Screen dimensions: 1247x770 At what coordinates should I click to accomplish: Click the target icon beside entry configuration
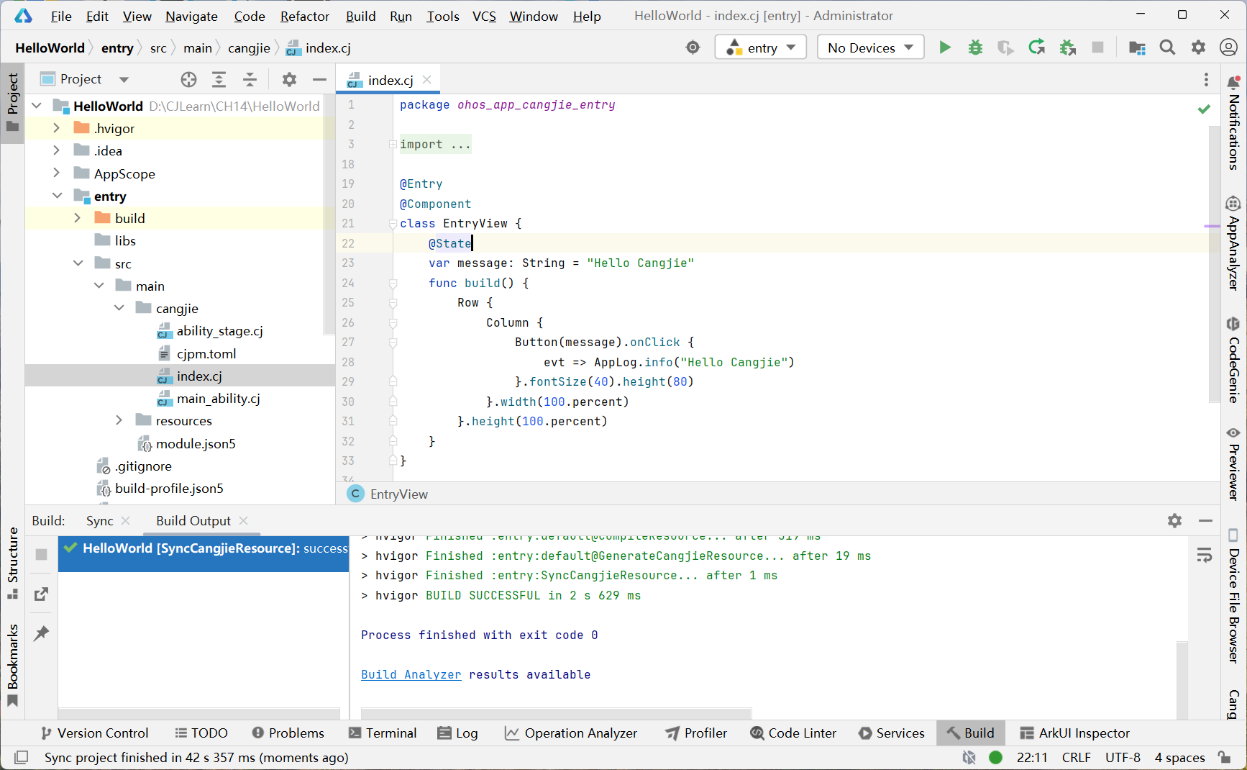(693, 47)
